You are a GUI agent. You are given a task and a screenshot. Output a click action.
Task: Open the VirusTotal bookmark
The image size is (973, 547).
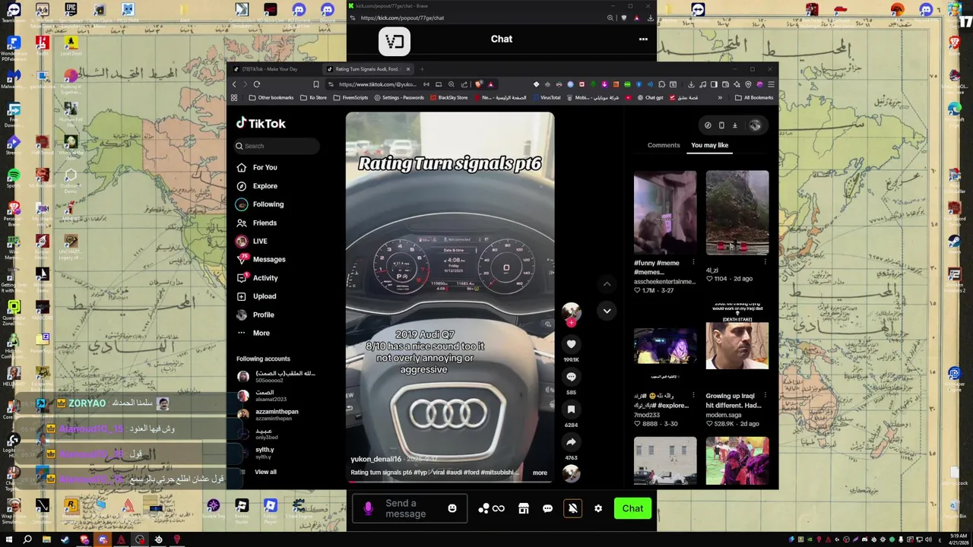tap(547, 97)
